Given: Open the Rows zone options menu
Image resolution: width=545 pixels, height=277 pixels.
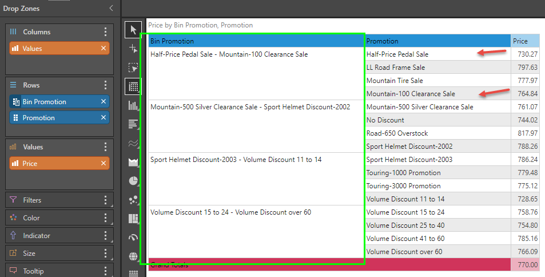Looking at the screenshot, I should 105,85.
